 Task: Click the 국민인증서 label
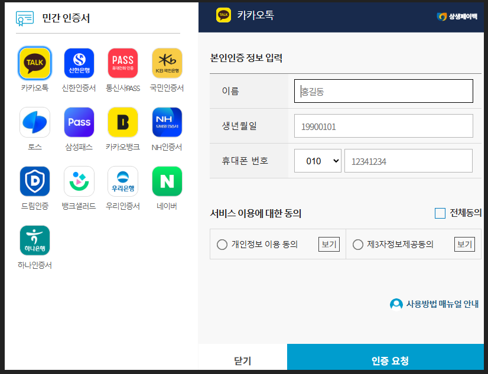(x=167, y=88)
